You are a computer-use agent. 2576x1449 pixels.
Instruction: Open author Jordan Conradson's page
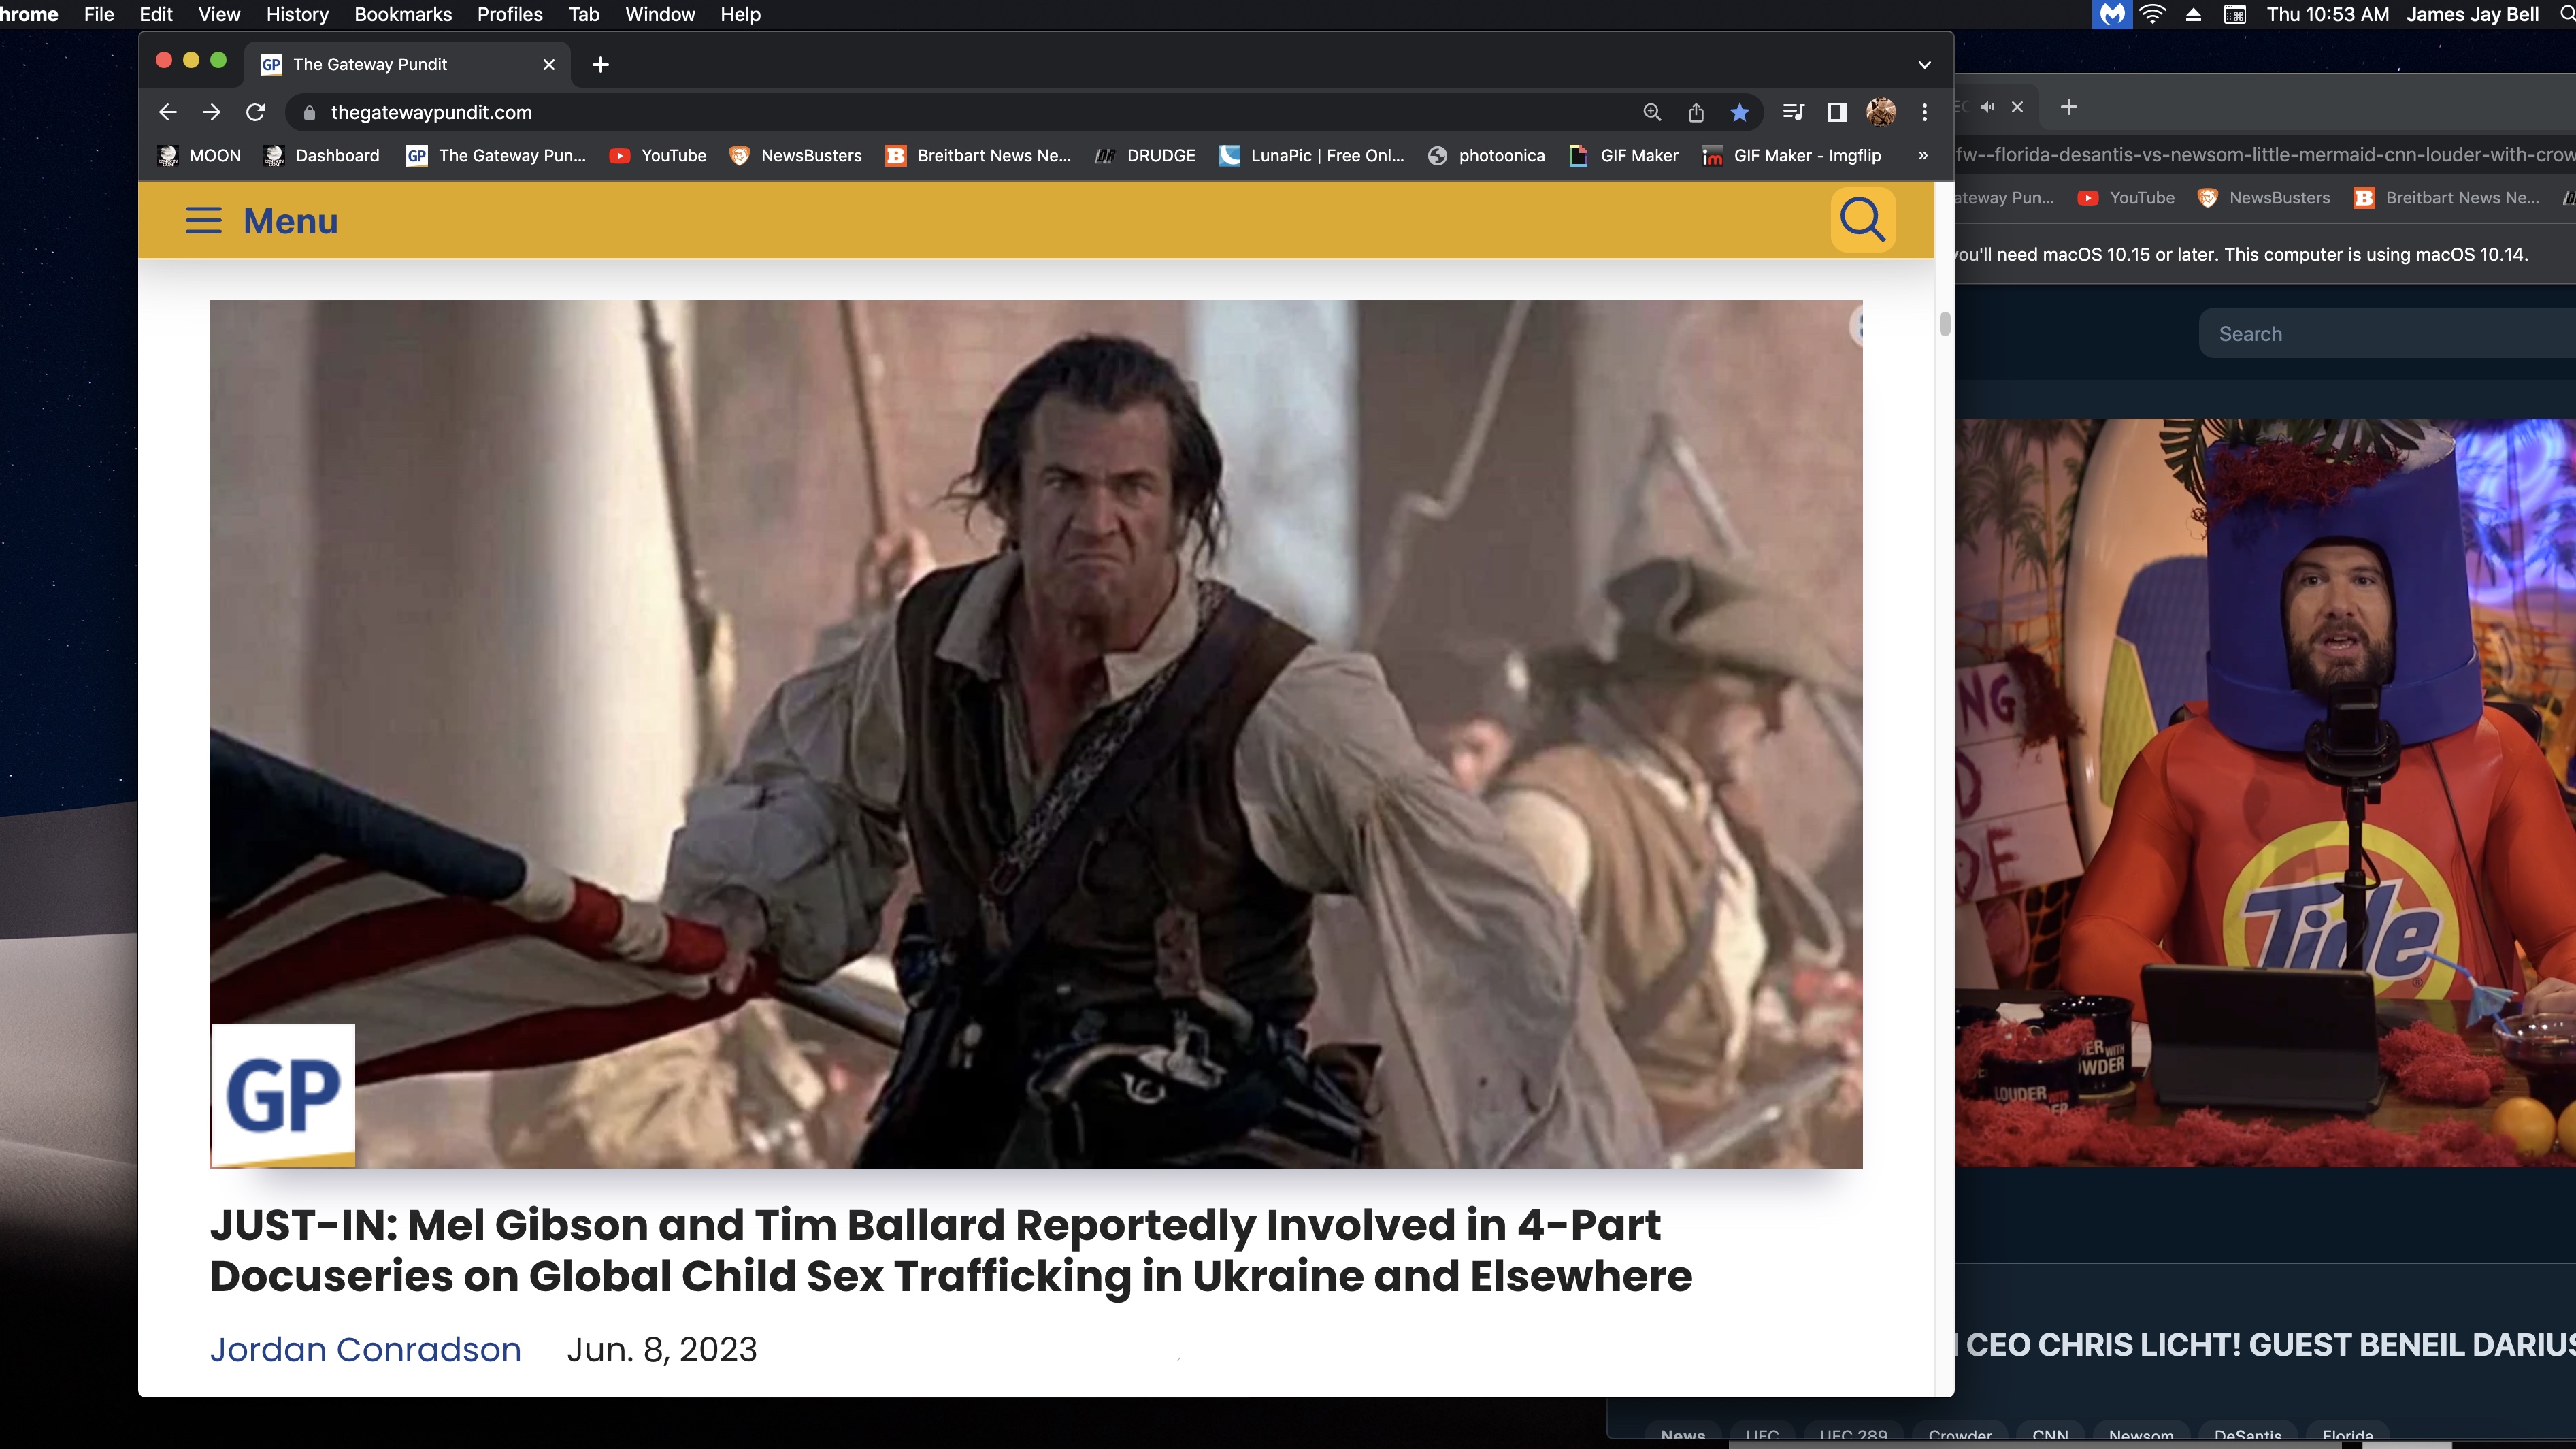point(365,1349)
